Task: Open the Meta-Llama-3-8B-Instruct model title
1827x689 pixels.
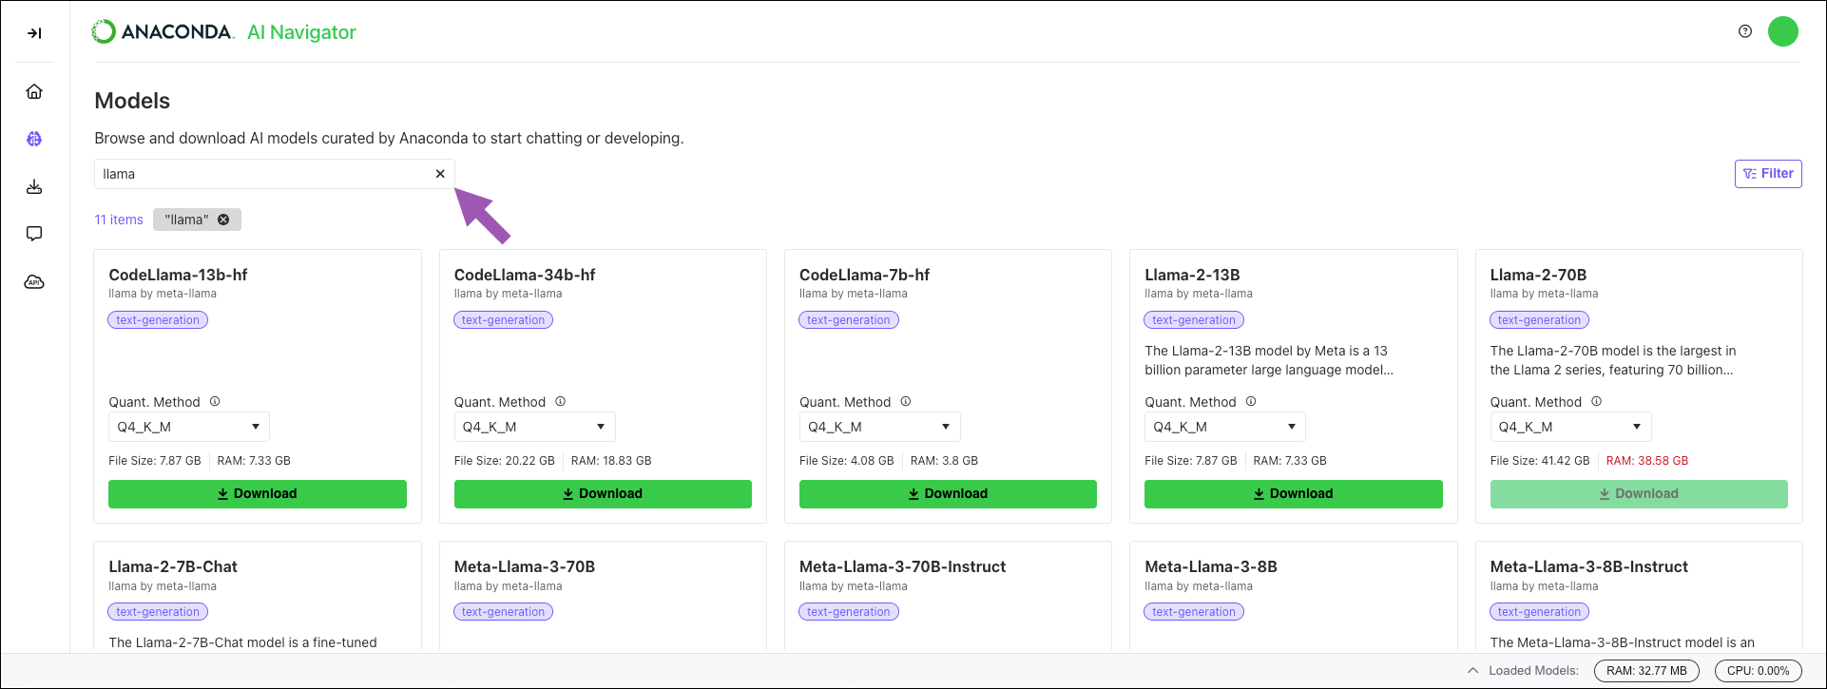Action: pos(1589,566)
